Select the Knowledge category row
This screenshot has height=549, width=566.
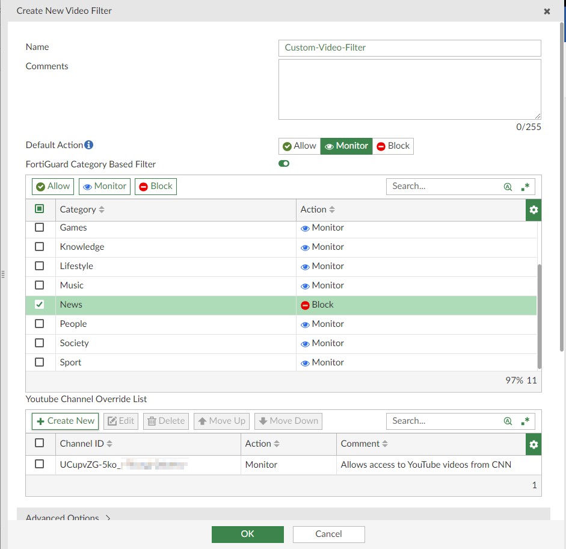pyautogui.click(x=281, y=247)
